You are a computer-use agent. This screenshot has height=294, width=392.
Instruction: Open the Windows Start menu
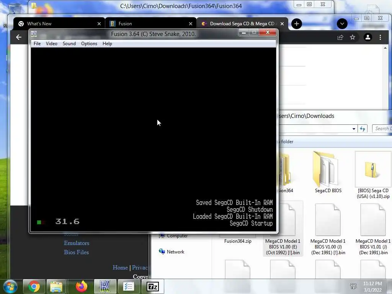tap(10, 286)
